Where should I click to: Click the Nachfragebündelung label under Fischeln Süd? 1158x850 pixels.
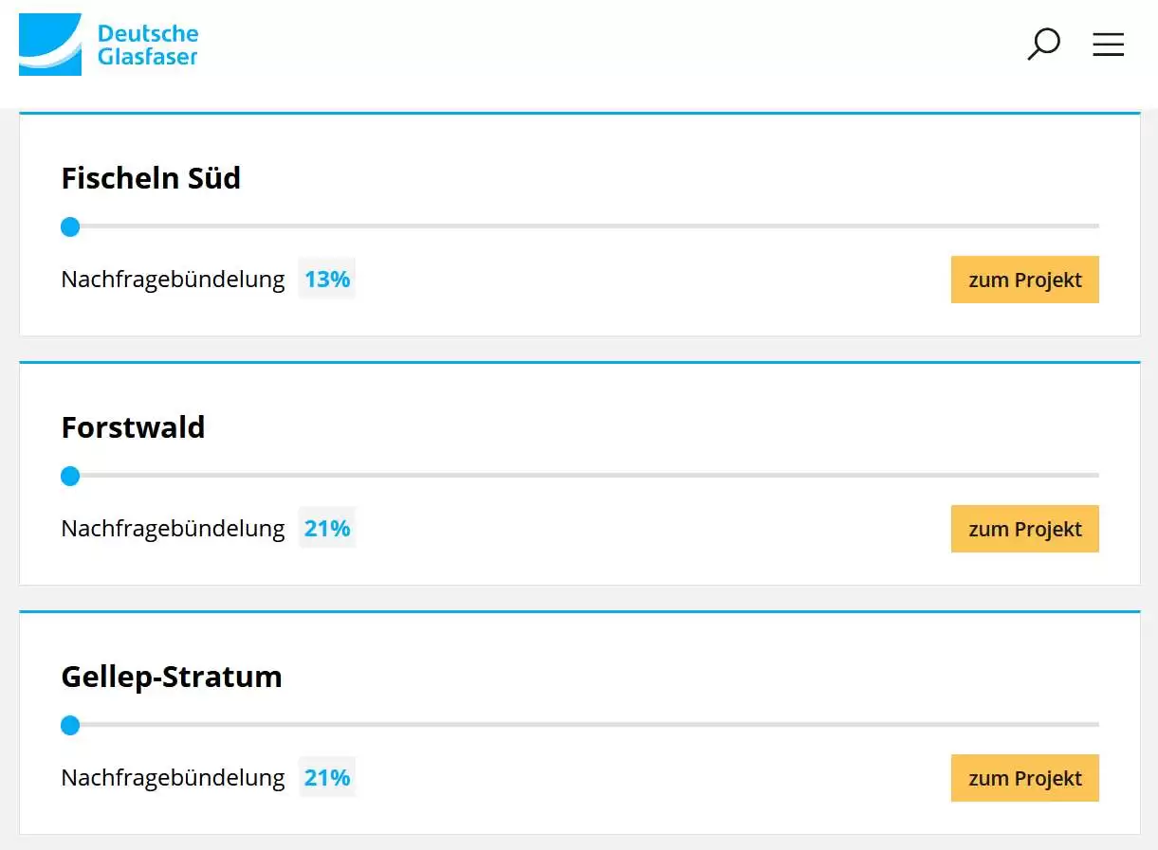pyautogui.click(x=173, y=280)
